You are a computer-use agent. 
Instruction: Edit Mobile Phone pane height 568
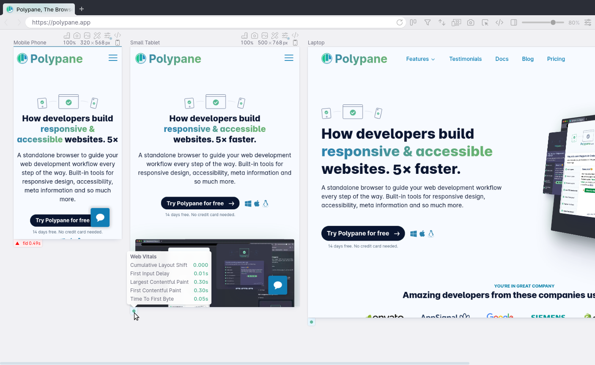(x=99, y=43)
